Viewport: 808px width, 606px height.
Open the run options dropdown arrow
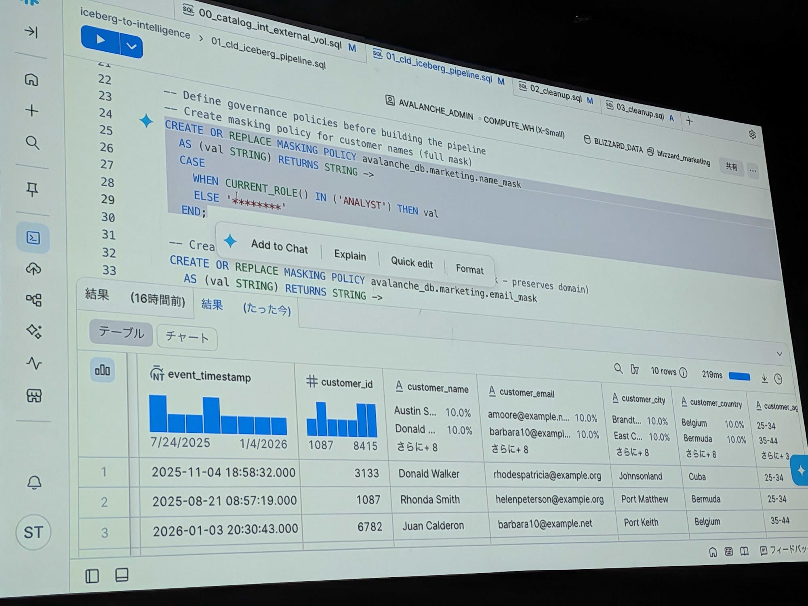tap(131, 46)
